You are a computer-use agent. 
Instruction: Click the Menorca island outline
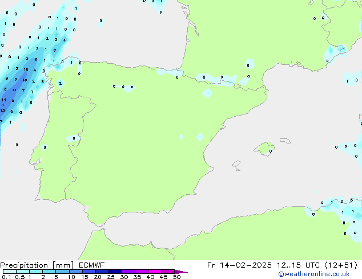point(285,141)
